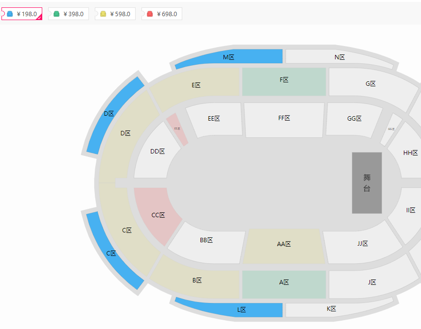The height and width of the screenshot is (329, 421).
Task: Select the blue outer C区 strip
Action: (x=112, y=252)
